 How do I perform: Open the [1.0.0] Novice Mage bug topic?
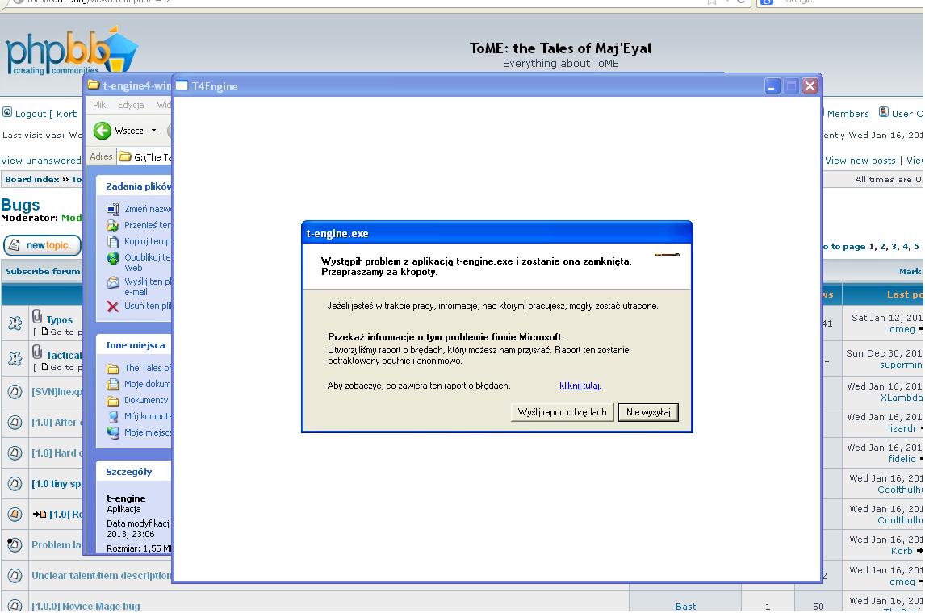(86, 606)
